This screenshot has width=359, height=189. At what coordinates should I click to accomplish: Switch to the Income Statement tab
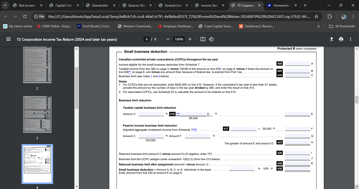pyautogui.click(x=209, y=5)
